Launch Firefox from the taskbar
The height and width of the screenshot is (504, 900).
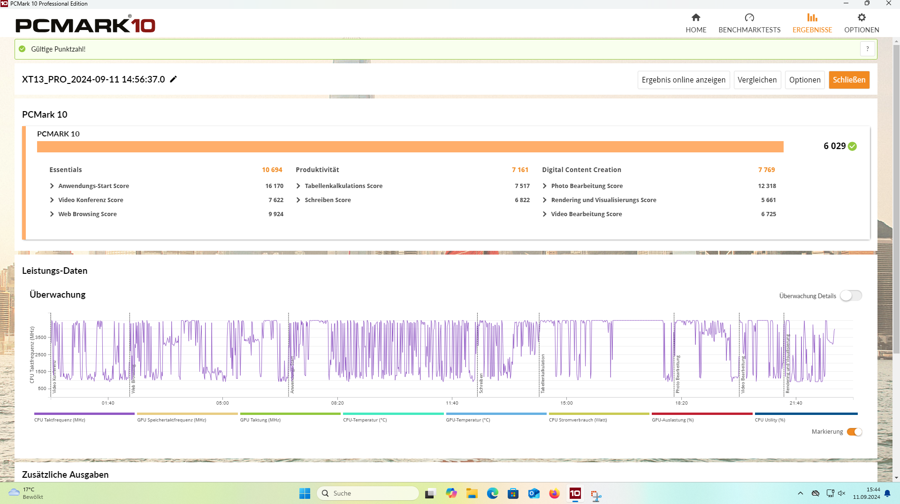point(554,493)
